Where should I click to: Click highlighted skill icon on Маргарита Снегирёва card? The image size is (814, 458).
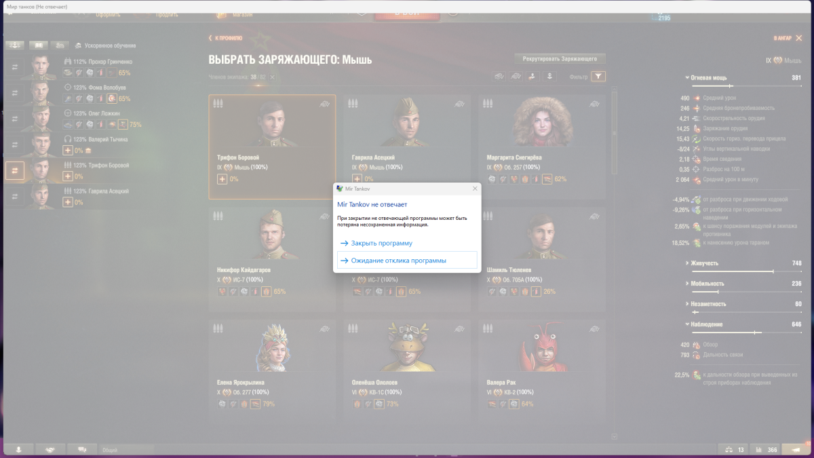(546, 179)
